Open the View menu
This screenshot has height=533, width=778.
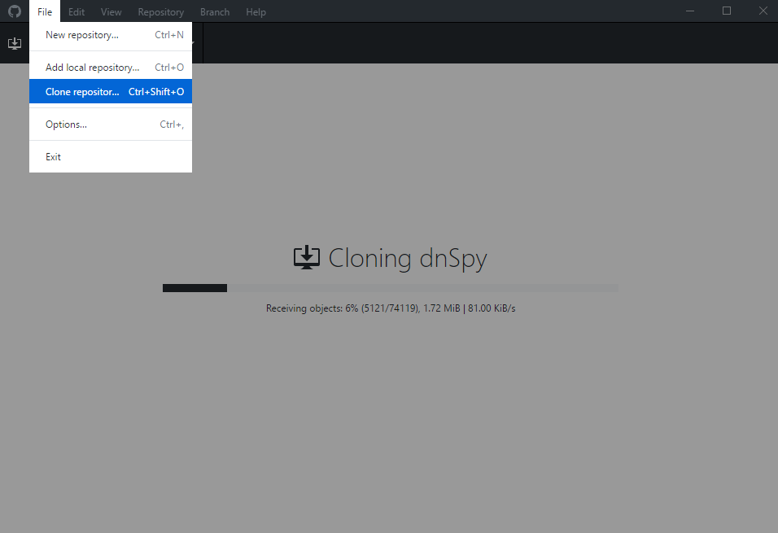111,11
